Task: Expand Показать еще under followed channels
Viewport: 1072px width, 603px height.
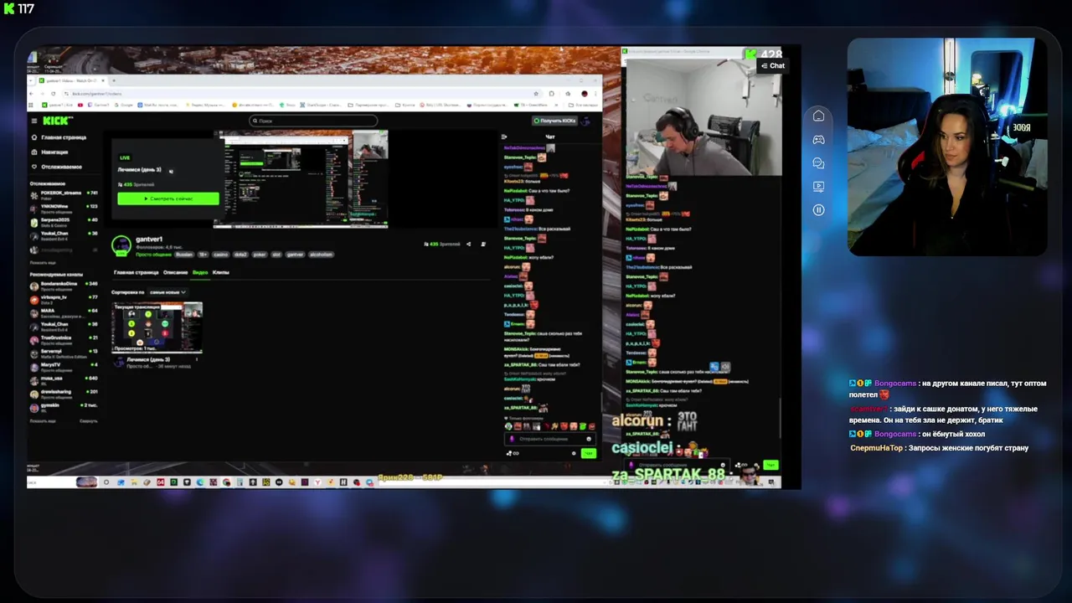Action: click(43, 262)
